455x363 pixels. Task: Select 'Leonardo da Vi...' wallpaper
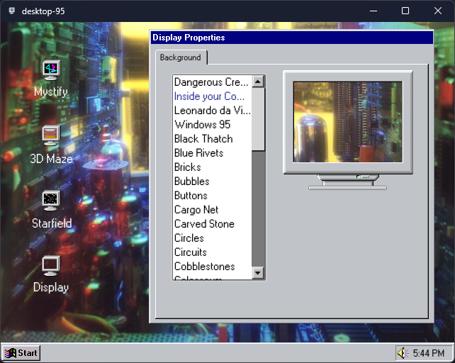coord(212,111)
